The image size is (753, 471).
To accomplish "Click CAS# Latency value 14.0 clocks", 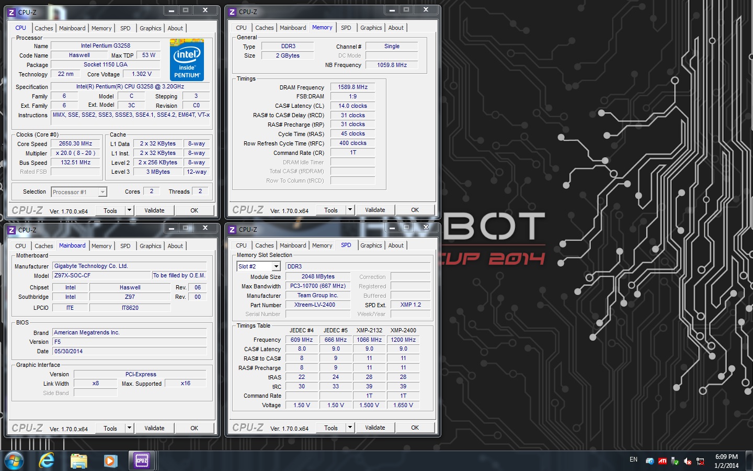I will [x=352, y=106].
